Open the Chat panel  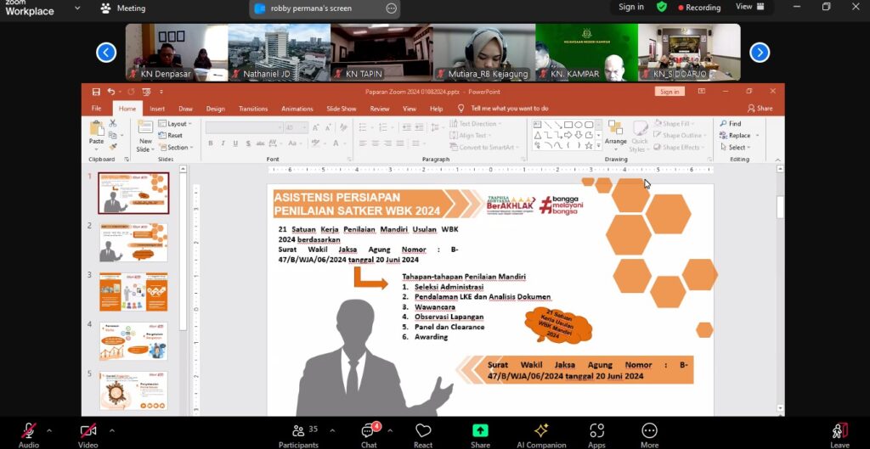[x=369, y=431]
